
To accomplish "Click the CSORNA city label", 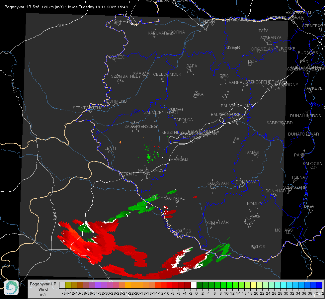I will coord(176,32).
